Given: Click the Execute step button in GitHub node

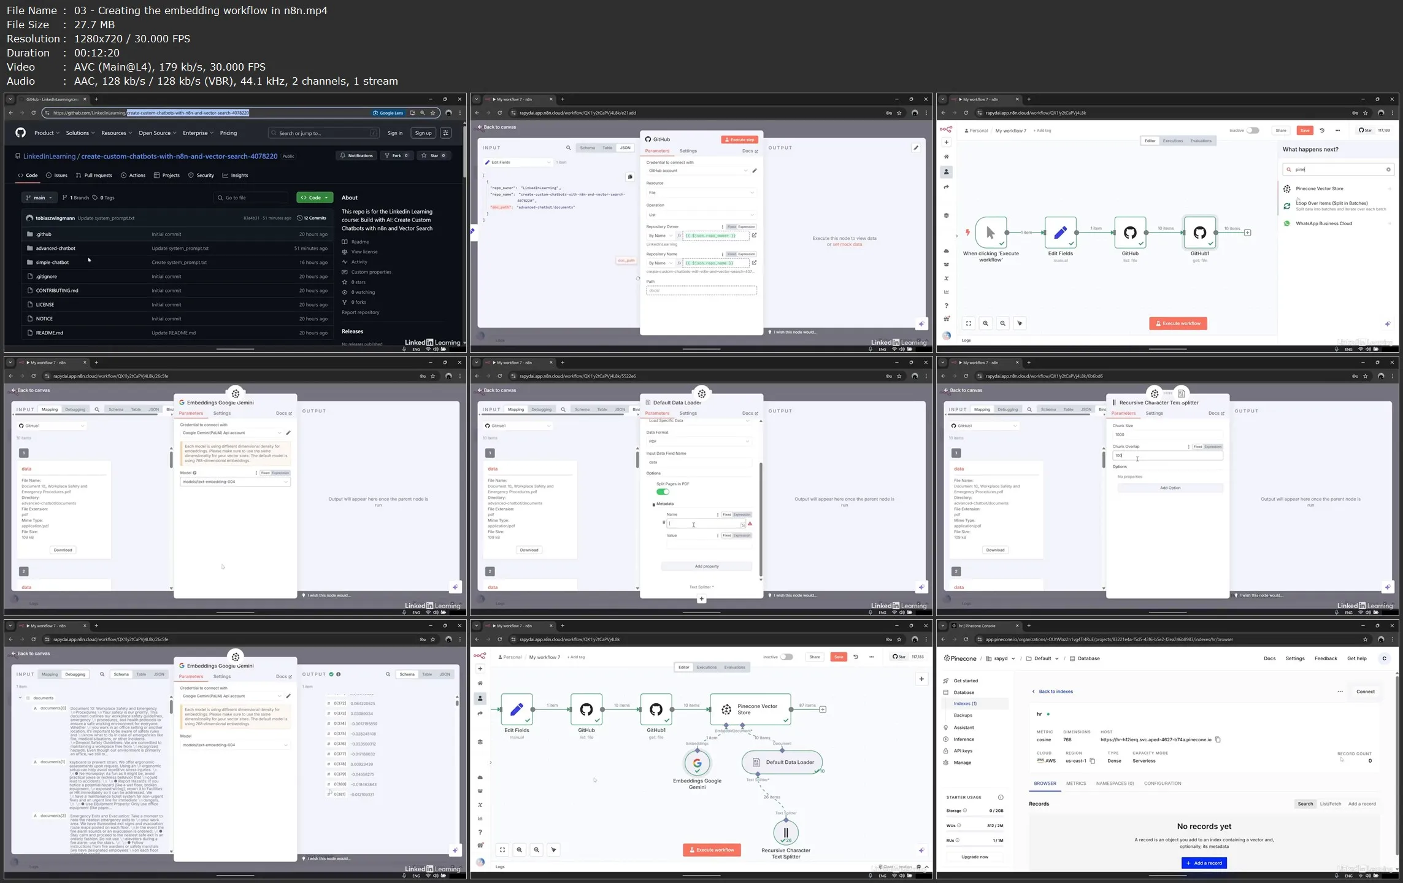Looking at the screenshot, I should 739,139.
